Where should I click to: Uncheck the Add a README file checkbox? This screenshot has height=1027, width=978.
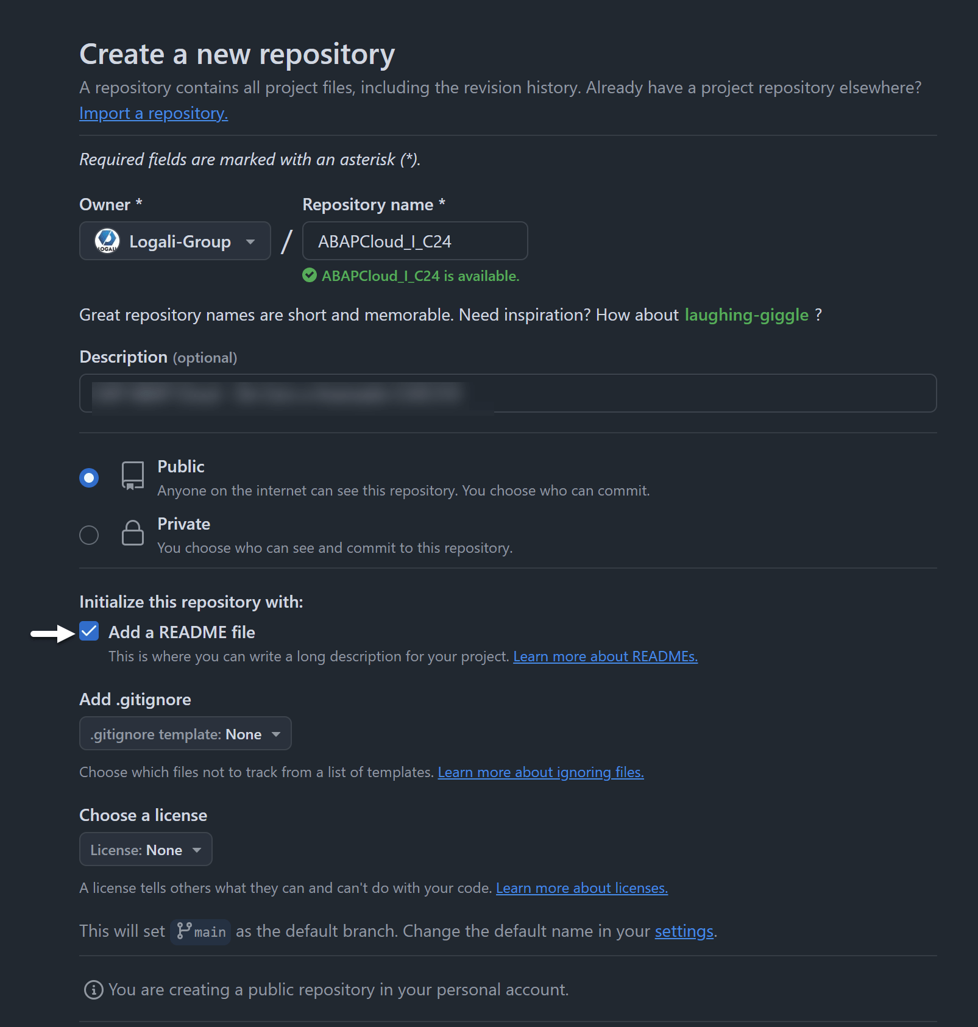pyautogui.click(x=89, y=631)
